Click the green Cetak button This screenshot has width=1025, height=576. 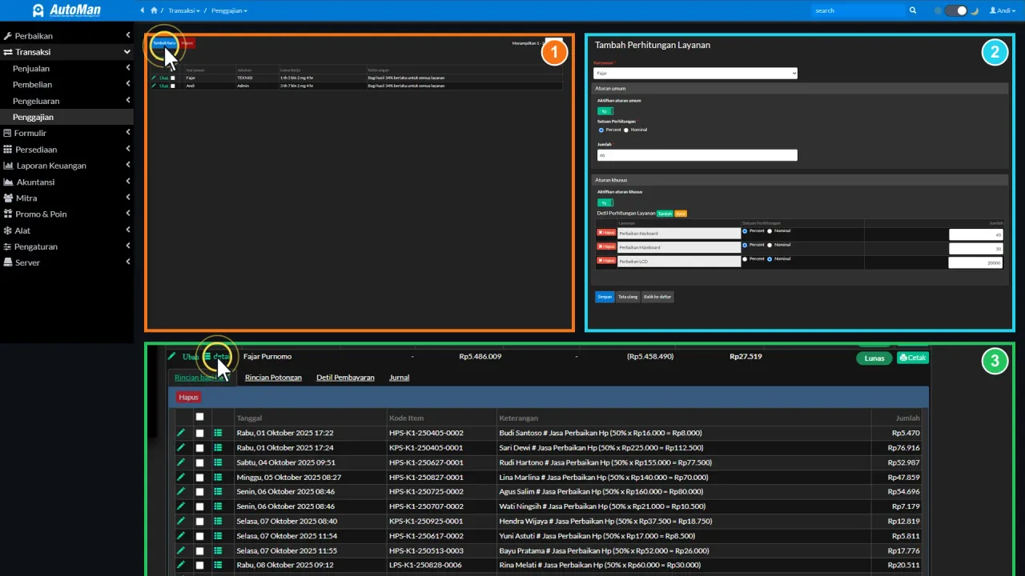913,358
